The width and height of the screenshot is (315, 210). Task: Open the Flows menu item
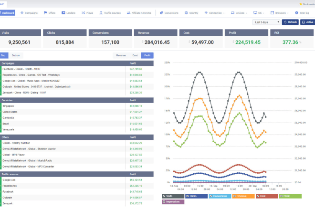click(87, 13)
